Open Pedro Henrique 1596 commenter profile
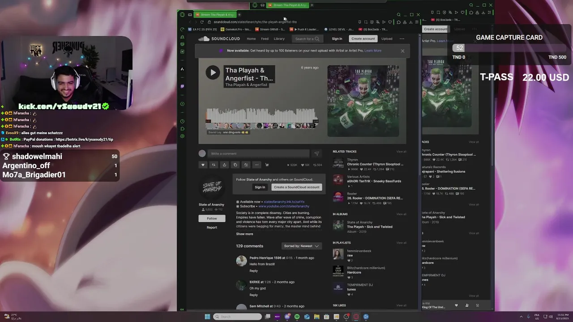The height and width of the screenshot is (322, 573). (x=265, y=258)
